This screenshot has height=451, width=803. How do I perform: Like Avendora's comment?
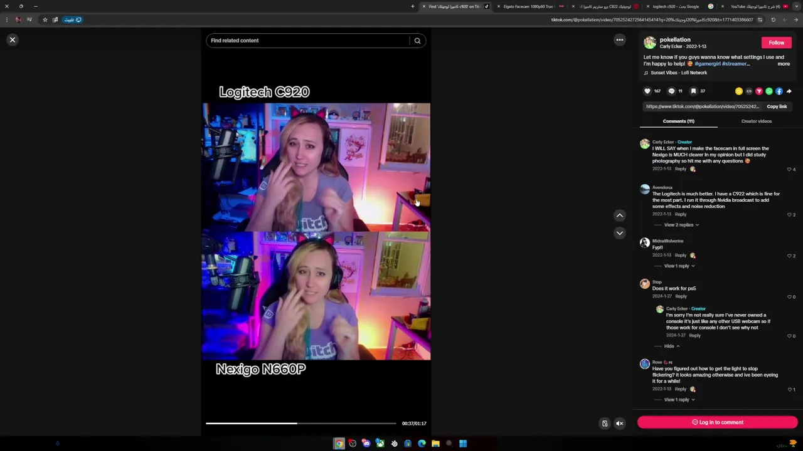coord(789,215)
